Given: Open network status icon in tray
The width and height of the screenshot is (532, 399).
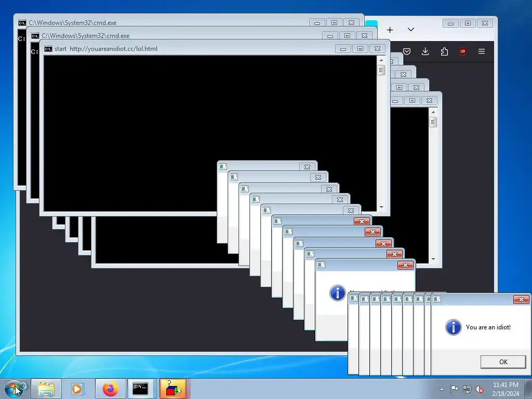Looking at the screenshot, I should [x=467, y=389].
